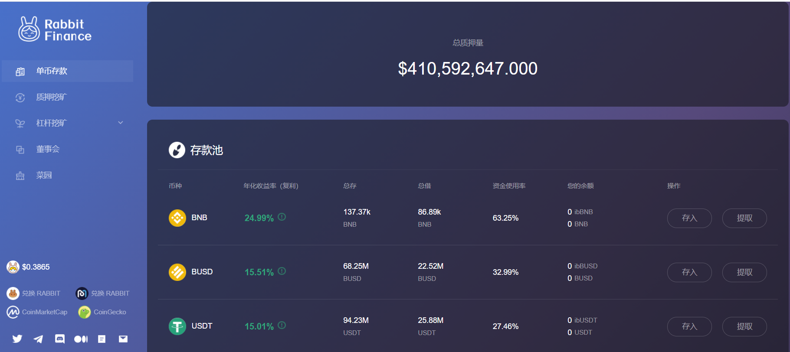Click the 资金使用率 column header
Screen dimensions: 790x352
[x=509, y=186]
